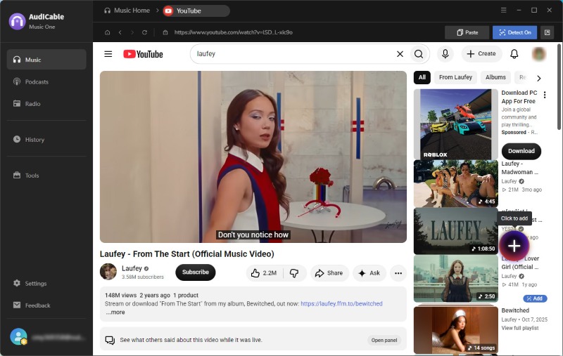Click the Paste button

pos(467,32)
